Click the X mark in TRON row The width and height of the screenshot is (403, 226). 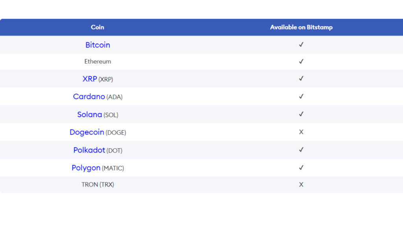[x=301, y=184]
